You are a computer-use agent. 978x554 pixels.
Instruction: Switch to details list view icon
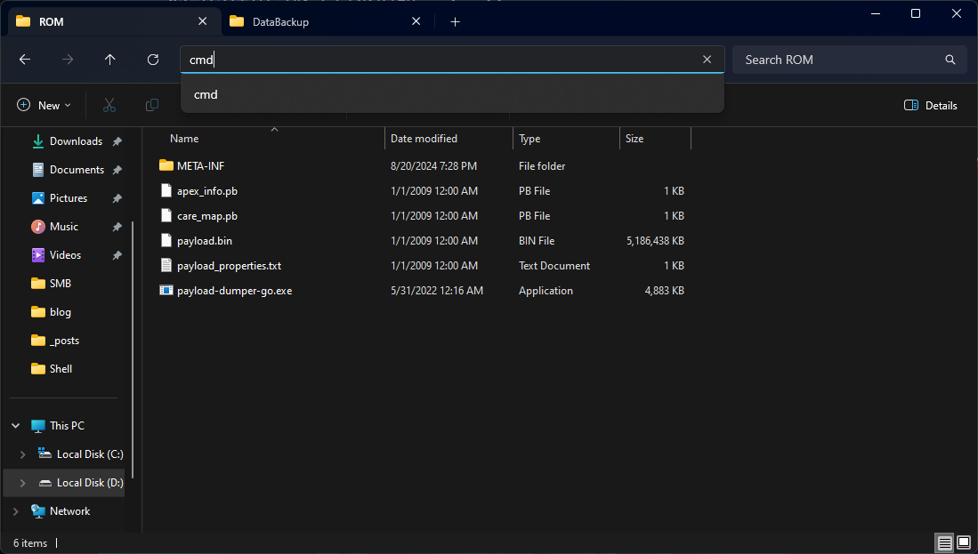(x=944, y=542)
